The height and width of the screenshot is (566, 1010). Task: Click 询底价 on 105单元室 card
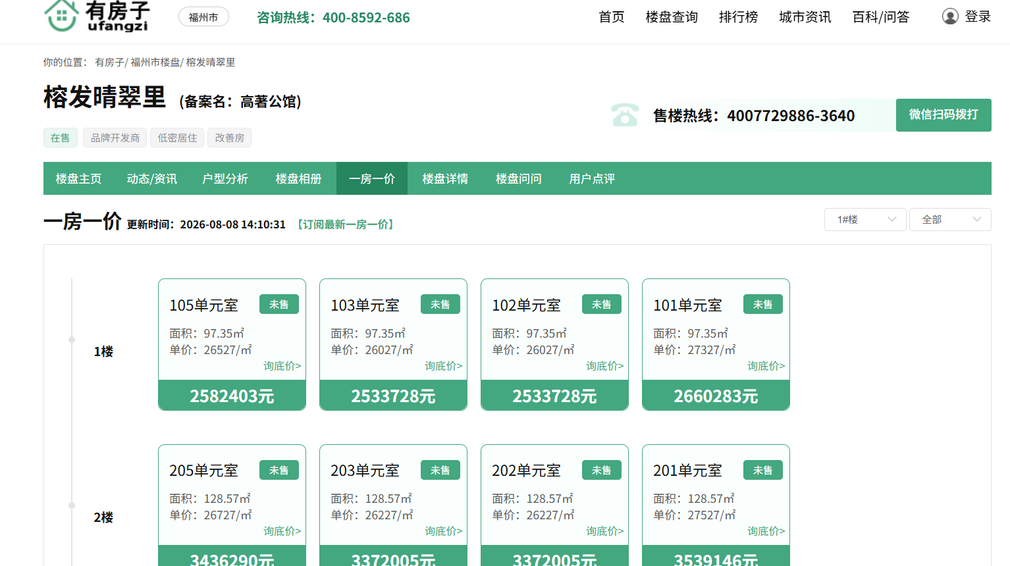(282, 366)
